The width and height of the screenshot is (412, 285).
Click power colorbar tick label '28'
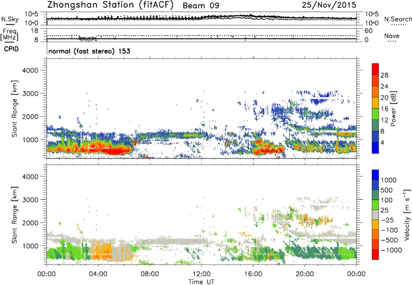click(x=384, y=75)
